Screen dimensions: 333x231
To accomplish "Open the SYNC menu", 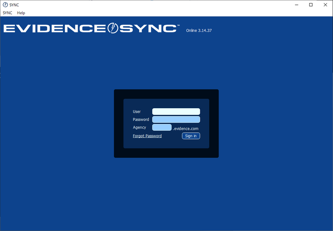I will 7,13.
